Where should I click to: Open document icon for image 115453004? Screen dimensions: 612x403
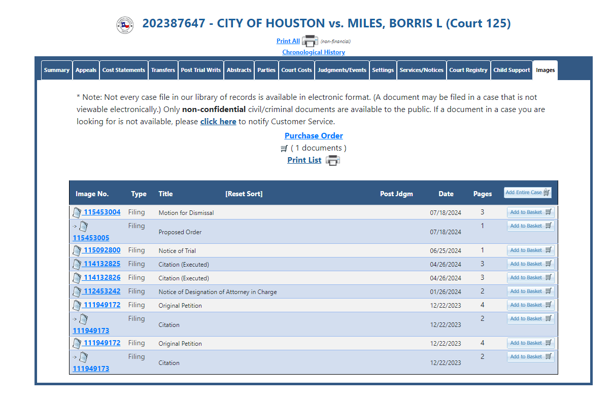tap(77, 212)
